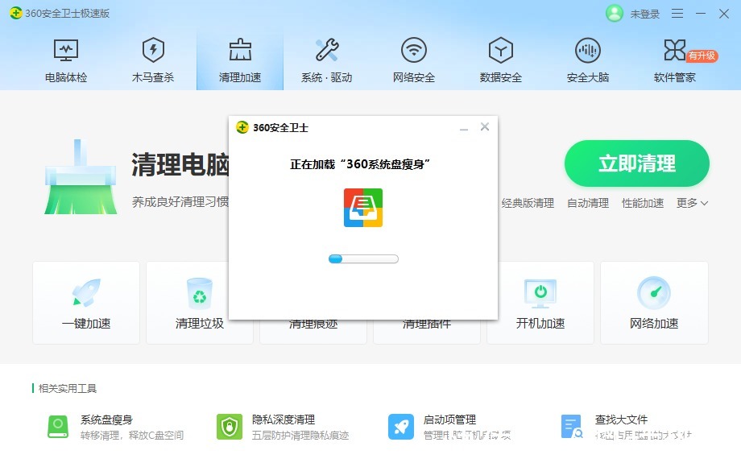Click the 360系统盘瘦身 loading app icon
Screen dimensions: 741x467
[x=363, y=208]
